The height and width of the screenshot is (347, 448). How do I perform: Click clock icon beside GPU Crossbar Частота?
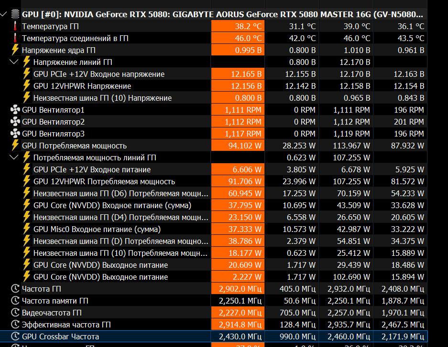click(15, 336)
